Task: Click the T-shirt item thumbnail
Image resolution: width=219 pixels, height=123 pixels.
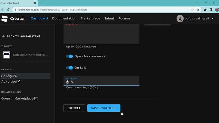Action: tap(6, 55)
